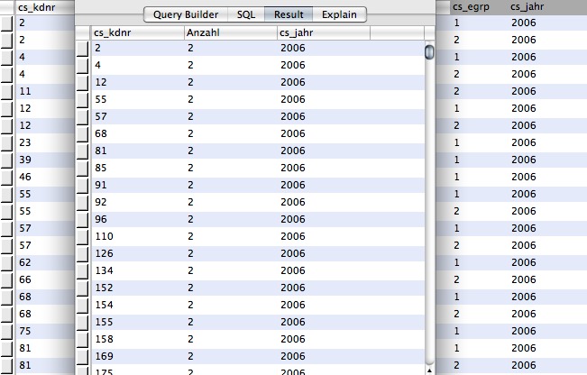Show the Explain tab

(x=339, y=14)
